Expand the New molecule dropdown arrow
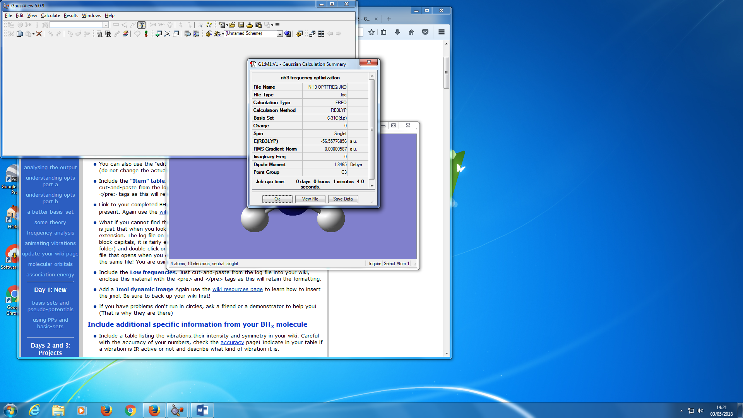The image size is (743, 418). coord(227,25)
